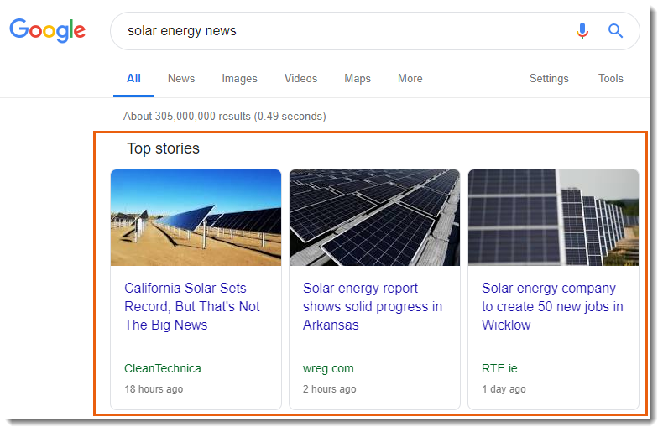
Task: Click the CleanTechnica story thumbnail image
Action: click(196, 218)
